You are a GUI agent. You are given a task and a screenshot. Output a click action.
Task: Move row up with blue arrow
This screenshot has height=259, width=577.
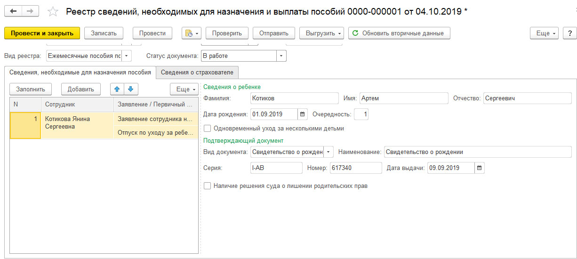[117, 89]
